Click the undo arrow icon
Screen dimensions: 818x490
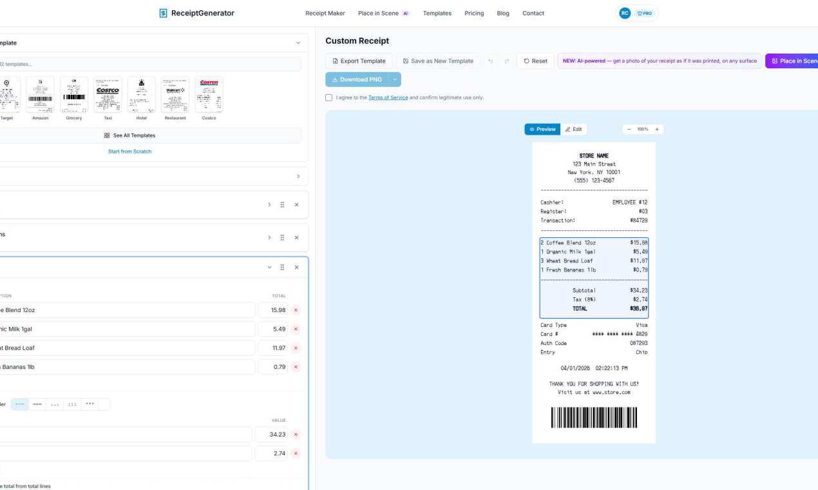[491, 61]
